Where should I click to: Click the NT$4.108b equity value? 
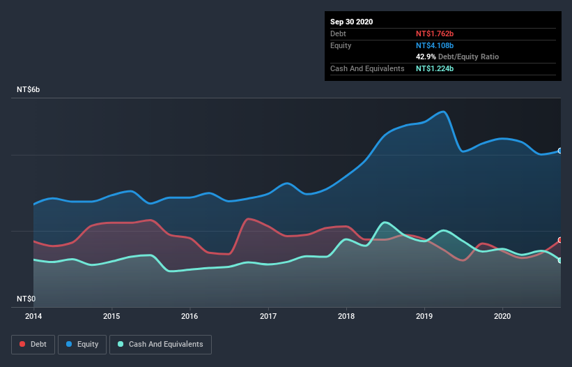[435, 45]
